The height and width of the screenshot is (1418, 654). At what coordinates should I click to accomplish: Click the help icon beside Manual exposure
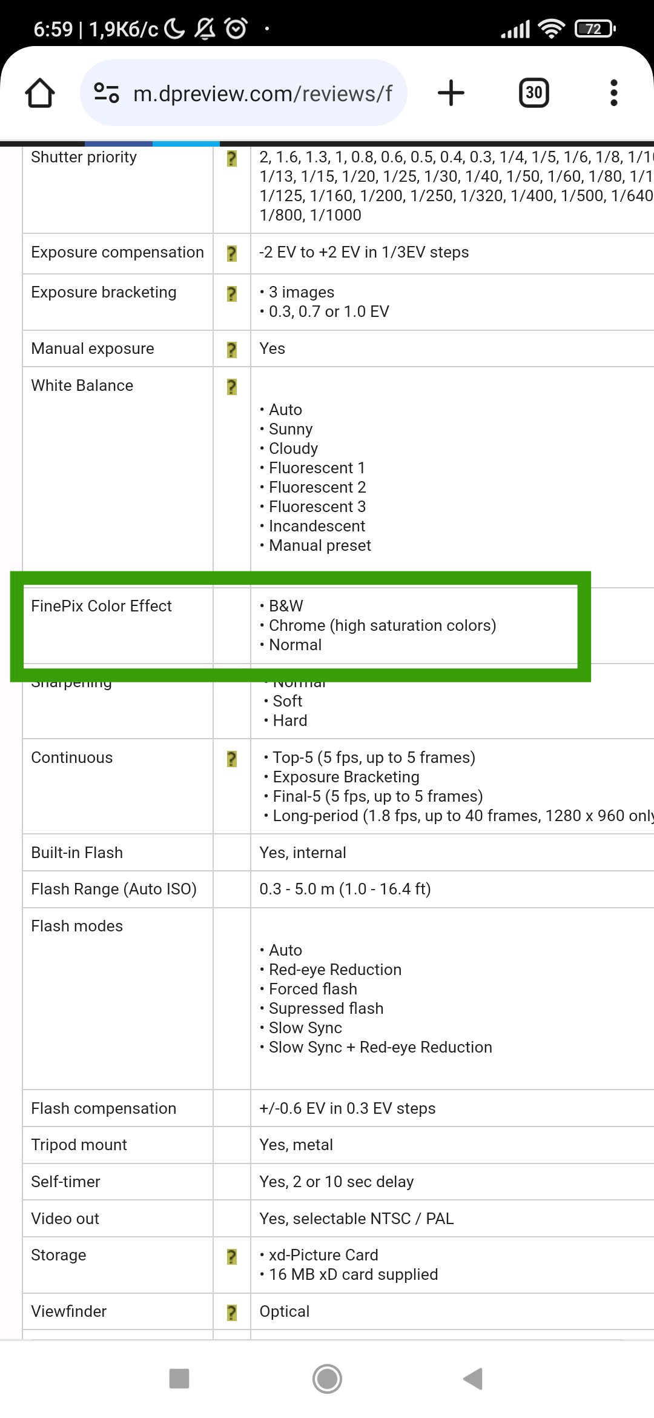[231, 350]
